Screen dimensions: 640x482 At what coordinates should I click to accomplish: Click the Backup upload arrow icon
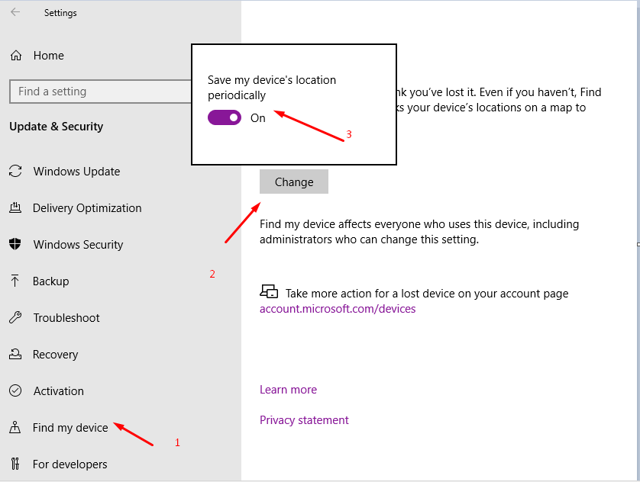pyautogui.click(x=15, y=281)
